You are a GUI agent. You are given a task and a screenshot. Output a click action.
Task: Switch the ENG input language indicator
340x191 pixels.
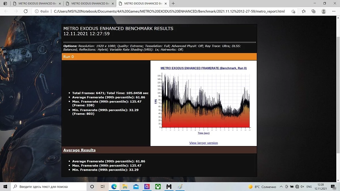309,187
